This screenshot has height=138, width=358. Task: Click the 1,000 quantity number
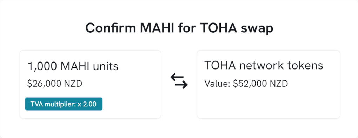coord(42,67)
